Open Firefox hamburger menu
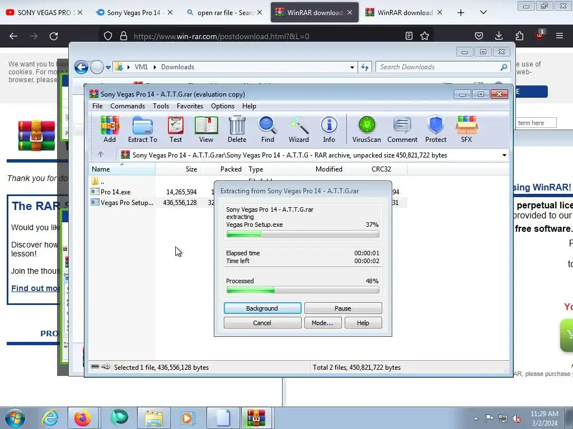Image resolution: width=573 pixels, height=429 pixels. click(x=560, y=36)
